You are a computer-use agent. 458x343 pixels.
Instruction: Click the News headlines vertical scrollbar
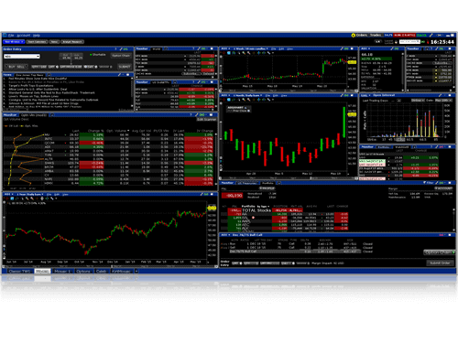click(x=132, y=92)
